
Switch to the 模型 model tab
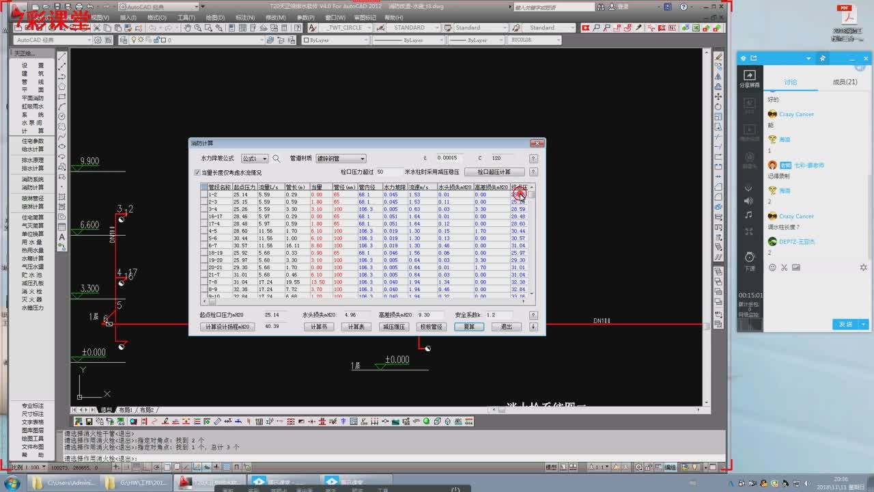[107, 410]
